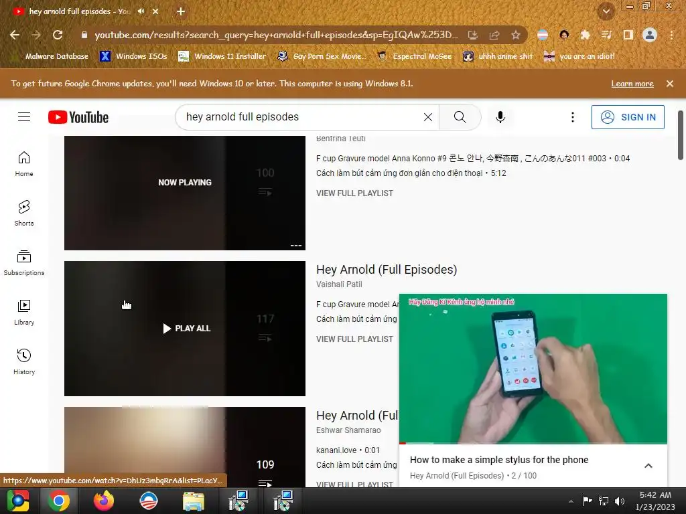Open Hey Arnold (Full Episodes) playlist title
The height and width of the screenshot is (514, 686).
coord(387,270)
